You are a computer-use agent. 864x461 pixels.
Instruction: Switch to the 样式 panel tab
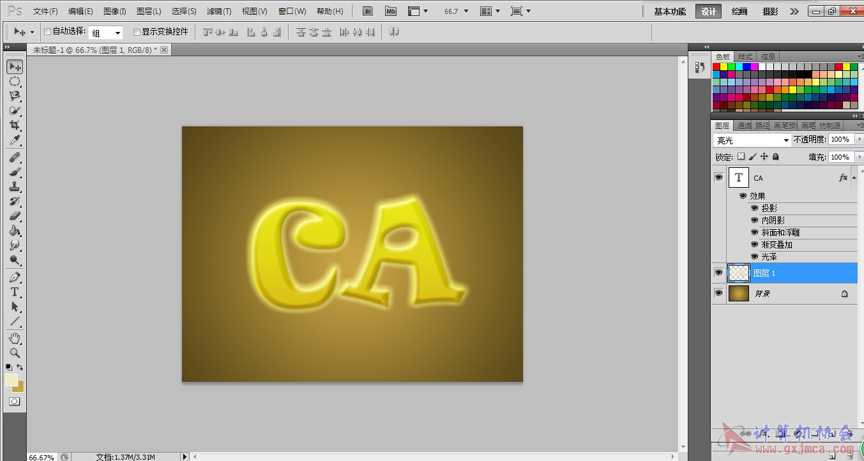click(x=745, y=57)
